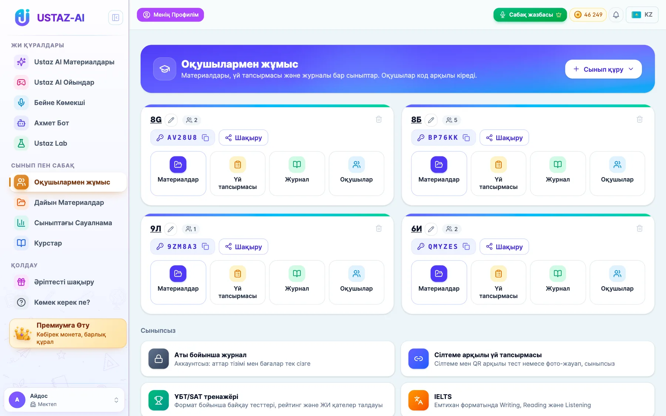Select Бейне Көмекші in sidebar
Screen dimensions: 666x416
click(69, 103)
